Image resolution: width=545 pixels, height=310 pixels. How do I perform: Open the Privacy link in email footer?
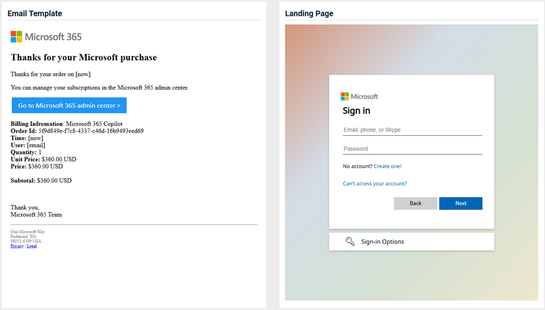tap(17, 246)
